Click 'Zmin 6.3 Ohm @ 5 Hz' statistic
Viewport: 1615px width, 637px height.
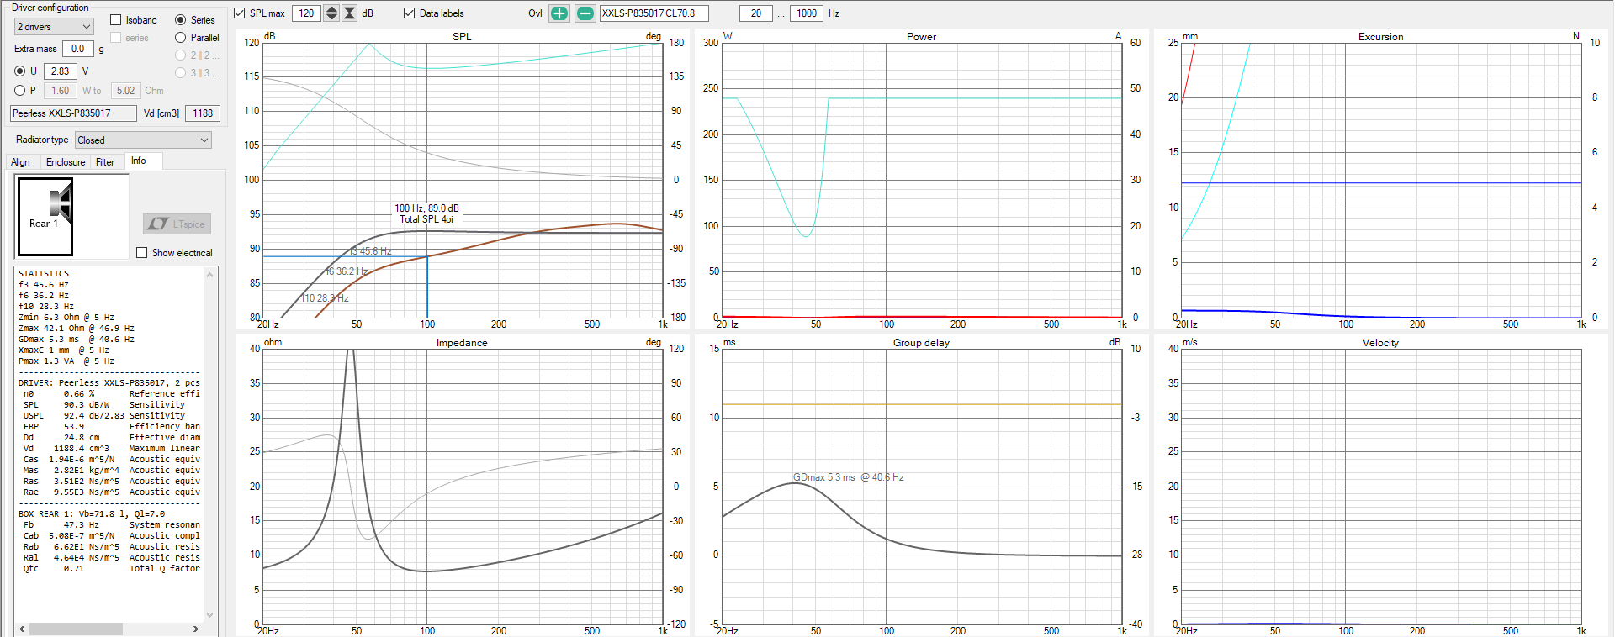point(66,318)
